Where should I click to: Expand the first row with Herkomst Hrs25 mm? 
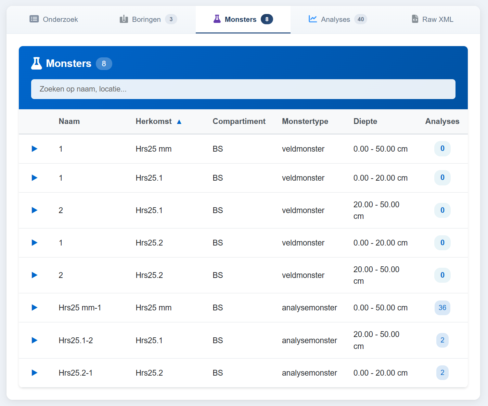tap(35, 149)
